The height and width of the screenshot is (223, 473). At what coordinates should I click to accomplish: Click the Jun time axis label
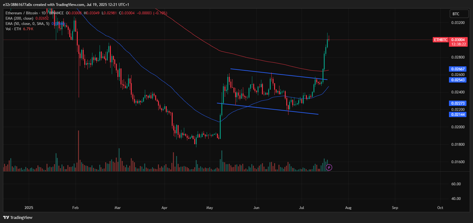point(256,207)
